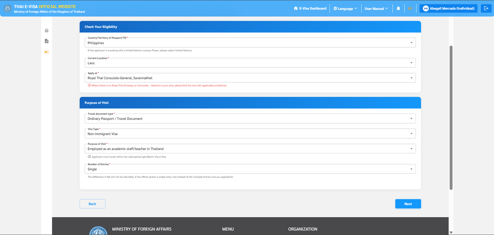Image resolution: width=494 pixels, height=235 pixels.
Task: Click Ordinary Passport / Travel Document field
Action: (x=250, y=118)
